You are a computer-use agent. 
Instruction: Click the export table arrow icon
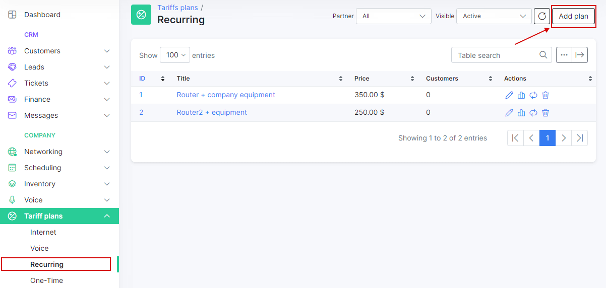point(580,55)
